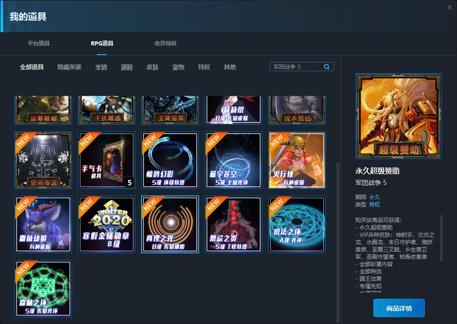Select the 蓝宇苍空 S级 主城光环 item

(234, 160)
